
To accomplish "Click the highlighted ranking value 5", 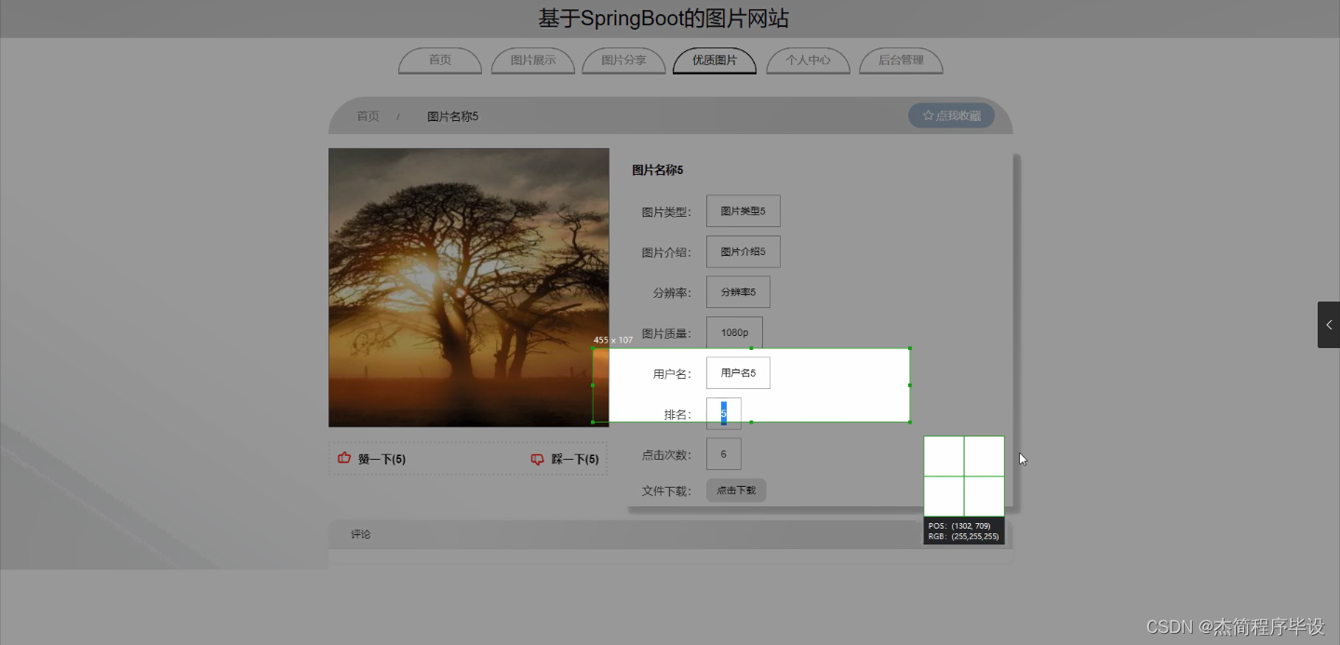I will 724,413.
